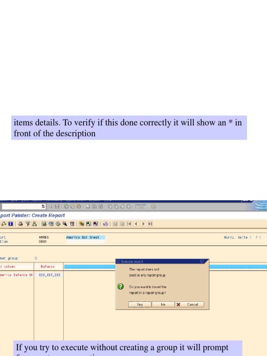Click the Horiz. Seite 1 / 1 indicator
The height and width of the screenshot is (356, 267).
click(x=242, y=237)
